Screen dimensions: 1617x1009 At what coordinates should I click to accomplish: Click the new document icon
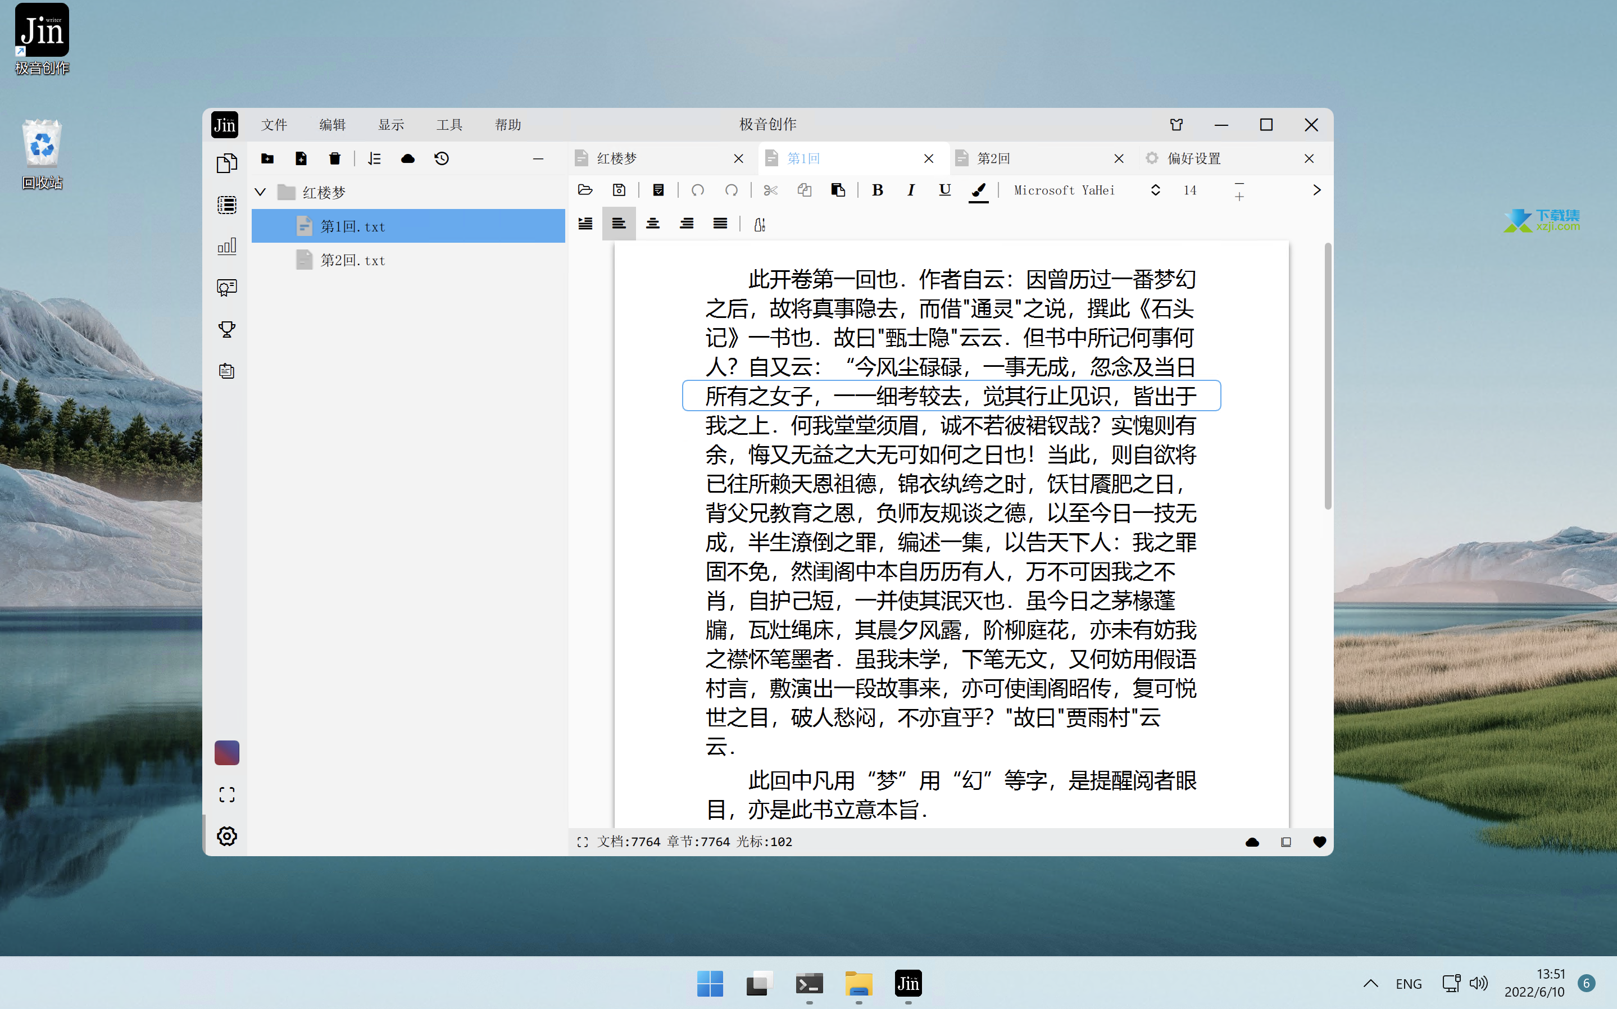301,158
